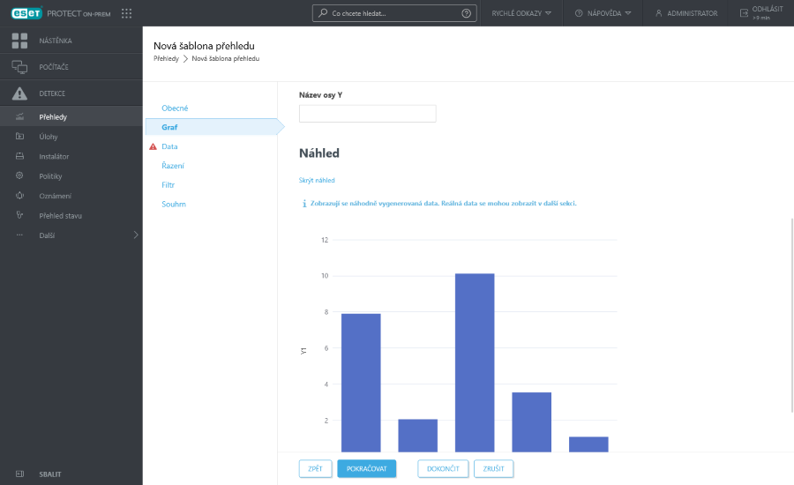Expand the Další sidebar submenu

pos(135,235)
